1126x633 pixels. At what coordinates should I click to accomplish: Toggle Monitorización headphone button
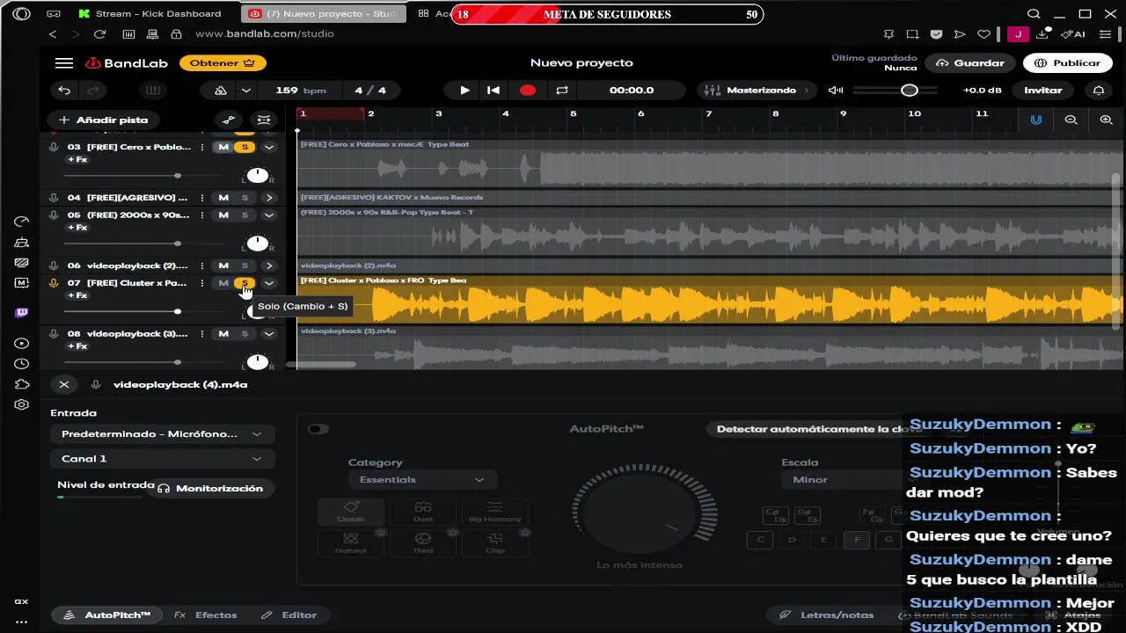point(210,488)
